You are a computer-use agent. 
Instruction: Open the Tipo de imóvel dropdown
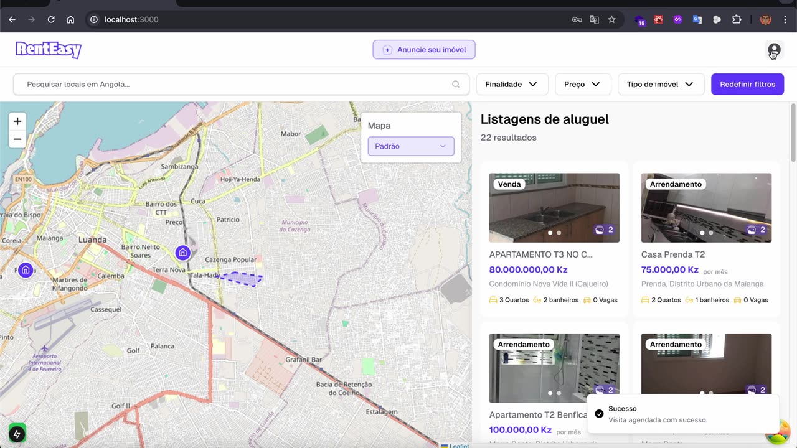click(x=661, y=85)
